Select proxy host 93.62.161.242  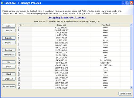tap(61, 50)
